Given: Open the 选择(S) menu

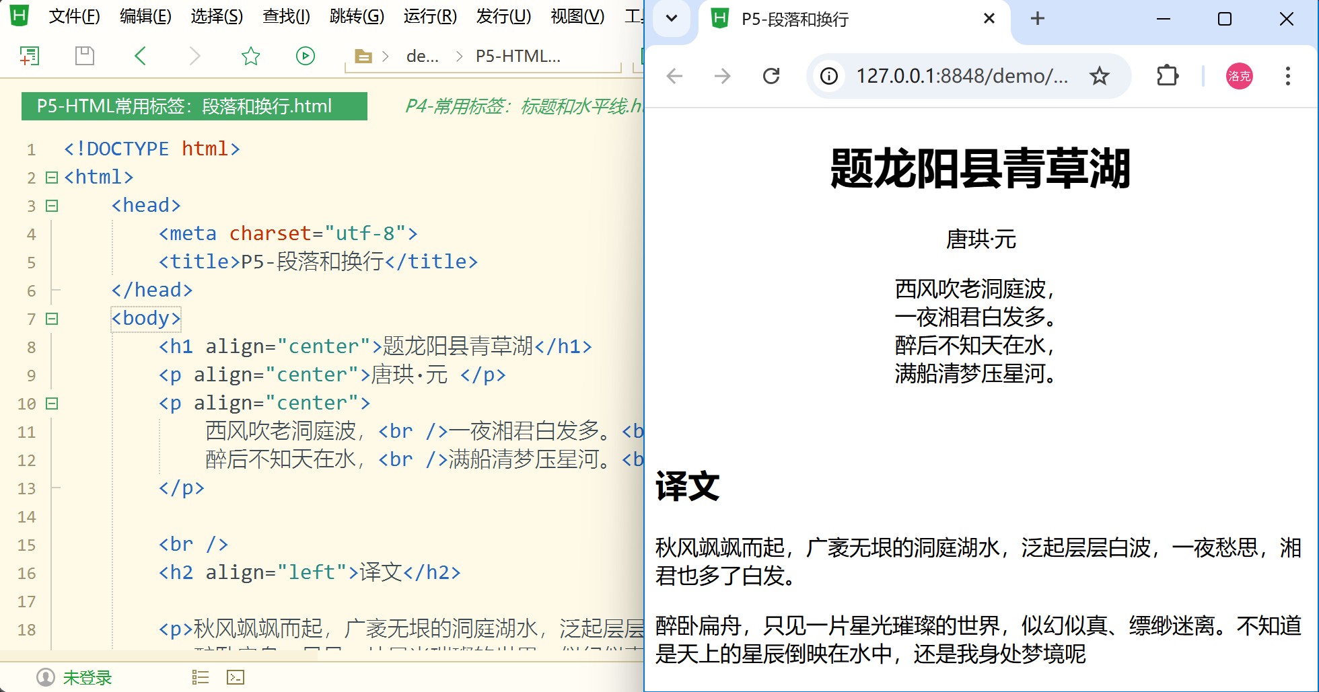Looking at the screenshot, I should tap(217, 16).
